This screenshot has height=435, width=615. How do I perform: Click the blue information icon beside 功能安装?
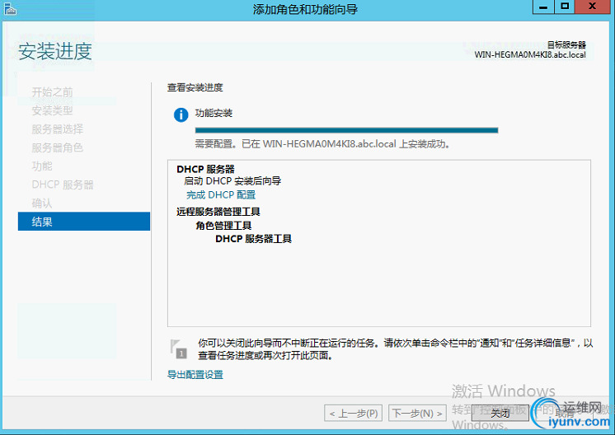(181, 115)
